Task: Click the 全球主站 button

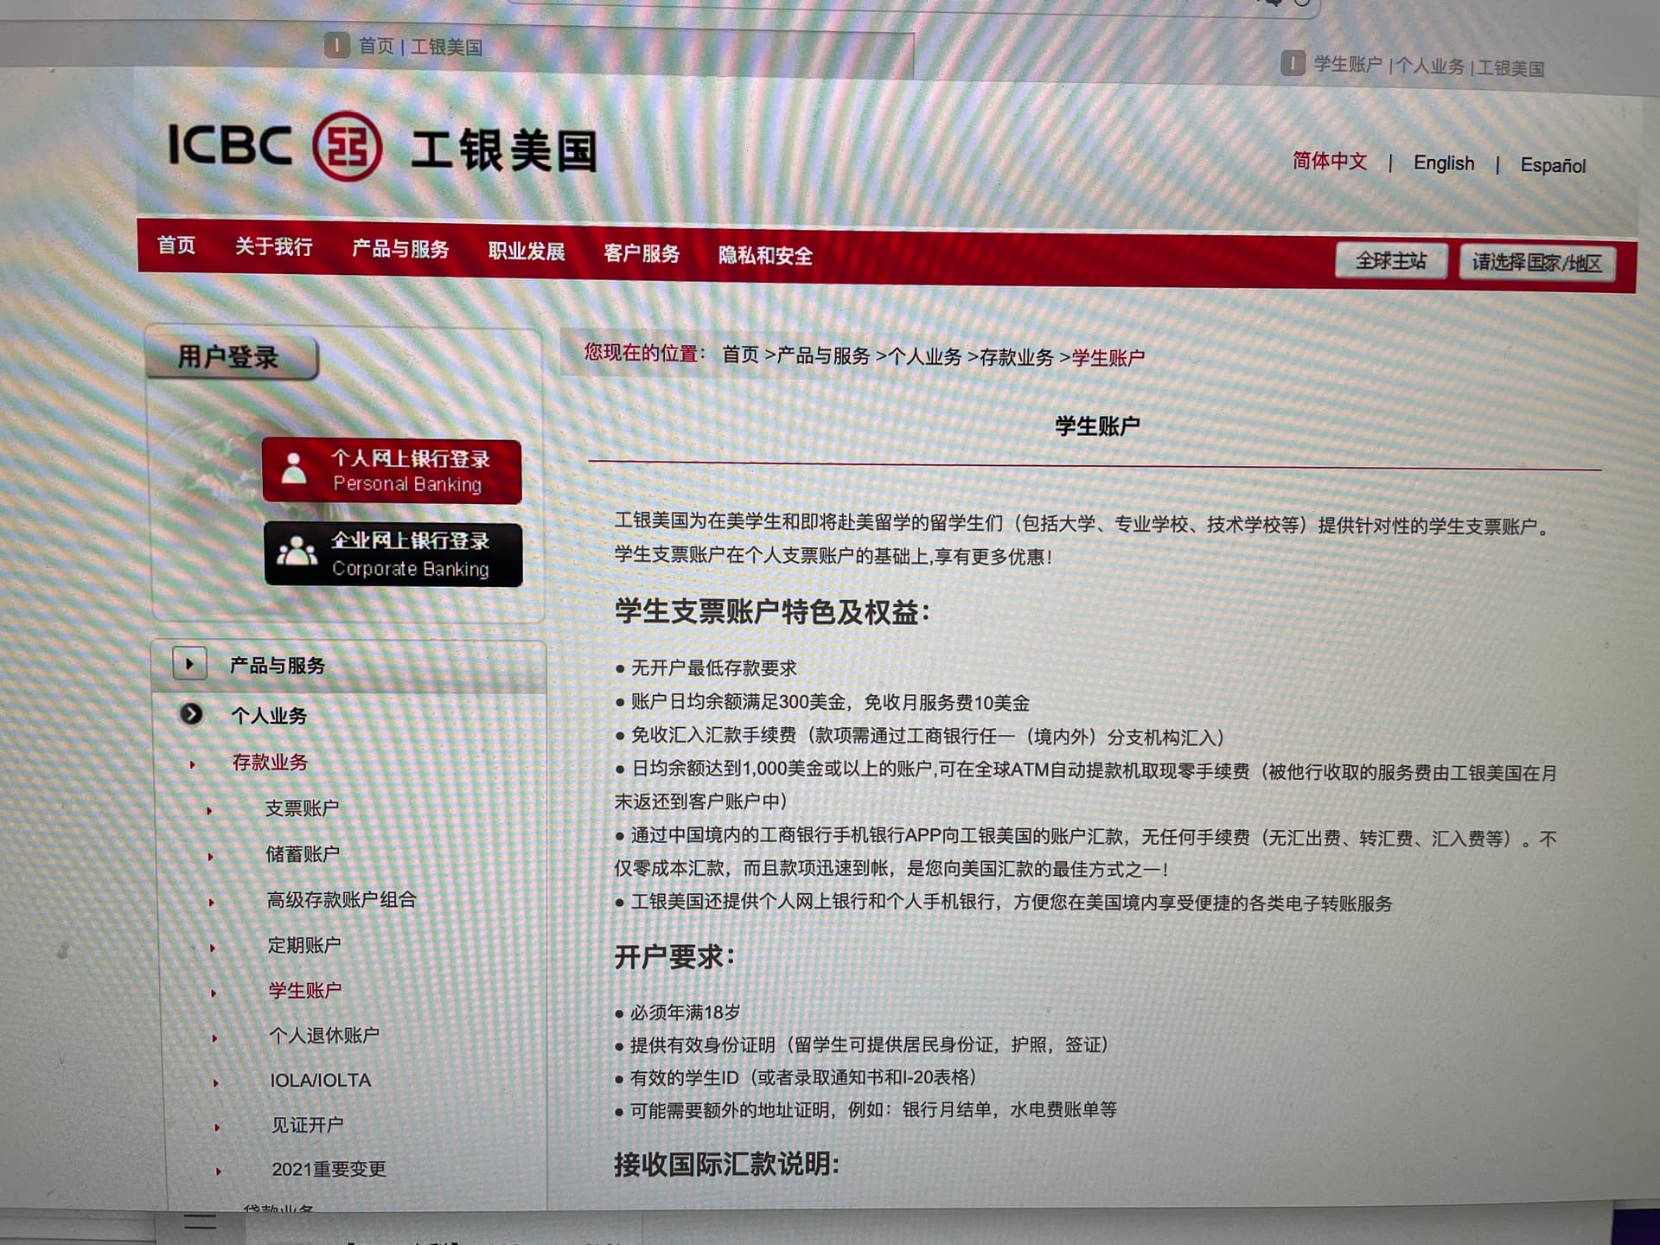Action: [x=1391, y=259]
